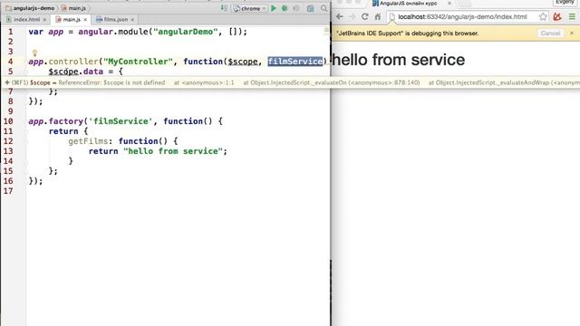Open the chrome run configuration dropdown
580x326 pixels.
point(250,8)
